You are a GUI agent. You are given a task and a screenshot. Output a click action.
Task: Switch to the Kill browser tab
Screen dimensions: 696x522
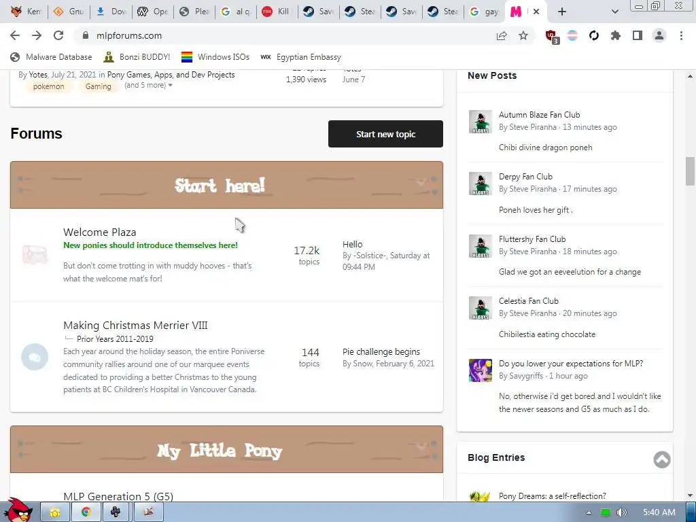pyautogui.click(x=276, y=12)
